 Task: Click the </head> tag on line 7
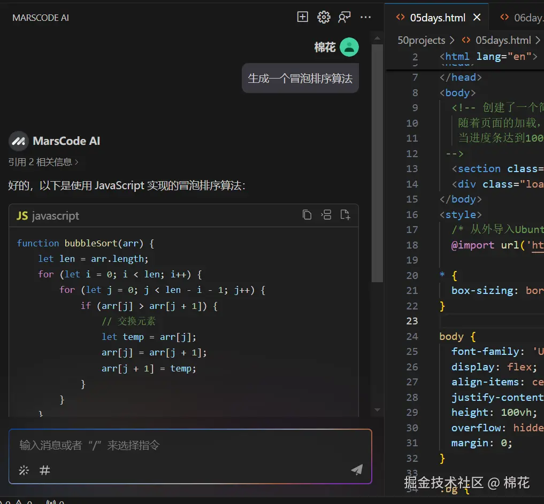tap(461, 77)
